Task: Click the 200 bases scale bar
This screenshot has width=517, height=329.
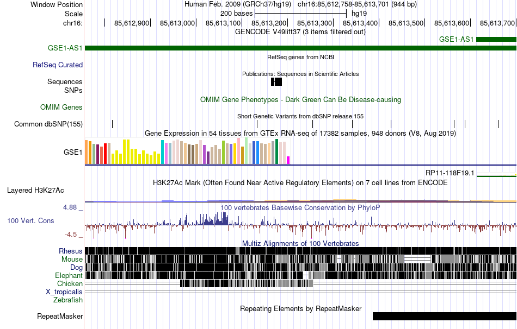Action: (x=301, y=14)
